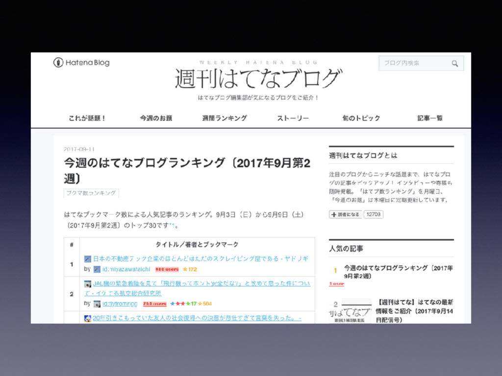Click the favicon before JAL機 article
The width and height of the screenshot is (502, 376).
tap(88, 283)
